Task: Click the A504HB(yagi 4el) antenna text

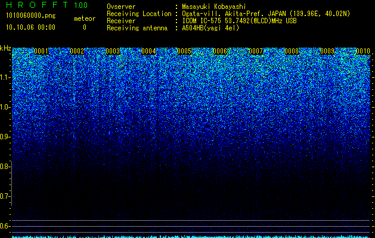Action: point(210,28)
